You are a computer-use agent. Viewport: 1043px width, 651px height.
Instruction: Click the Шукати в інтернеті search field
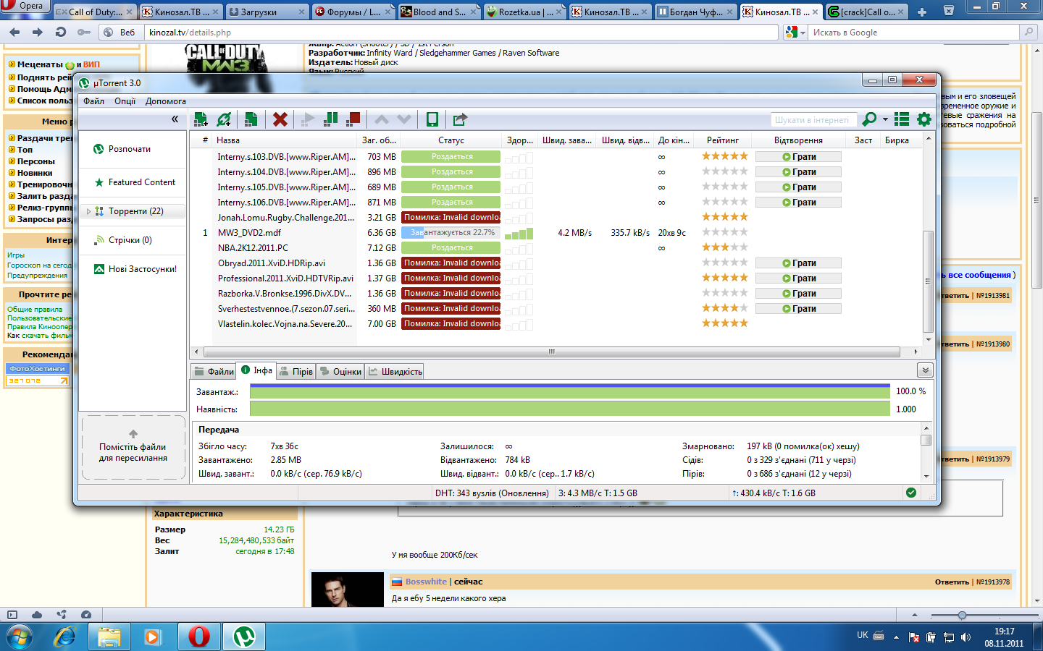[813, 119]
